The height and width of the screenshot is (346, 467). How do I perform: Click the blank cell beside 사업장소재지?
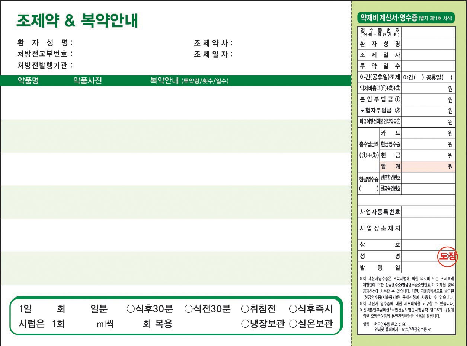click(428, 228)
